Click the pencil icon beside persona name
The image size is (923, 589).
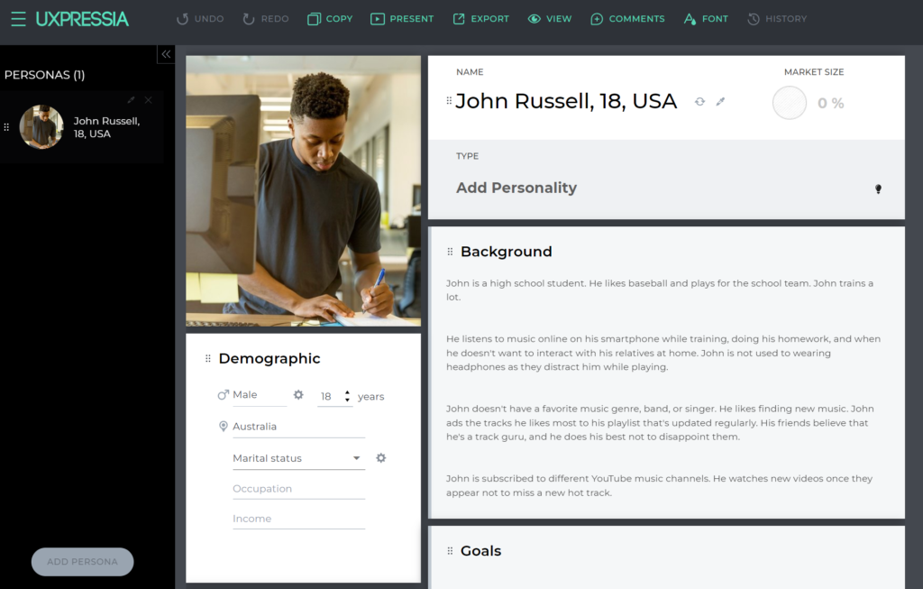click(x=720, y=102)
